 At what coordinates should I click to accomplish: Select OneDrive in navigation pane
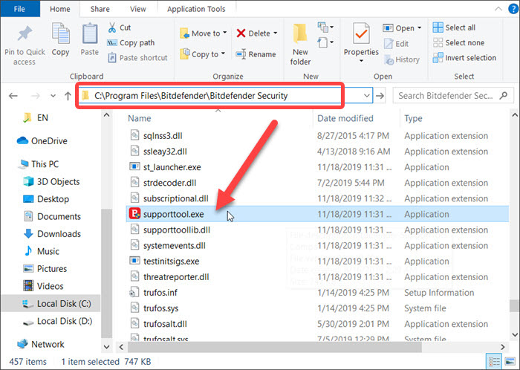42,141
